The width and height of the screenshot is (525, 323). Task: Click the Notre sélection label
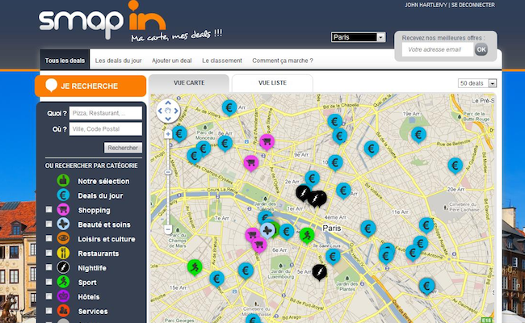coord(103,181)
